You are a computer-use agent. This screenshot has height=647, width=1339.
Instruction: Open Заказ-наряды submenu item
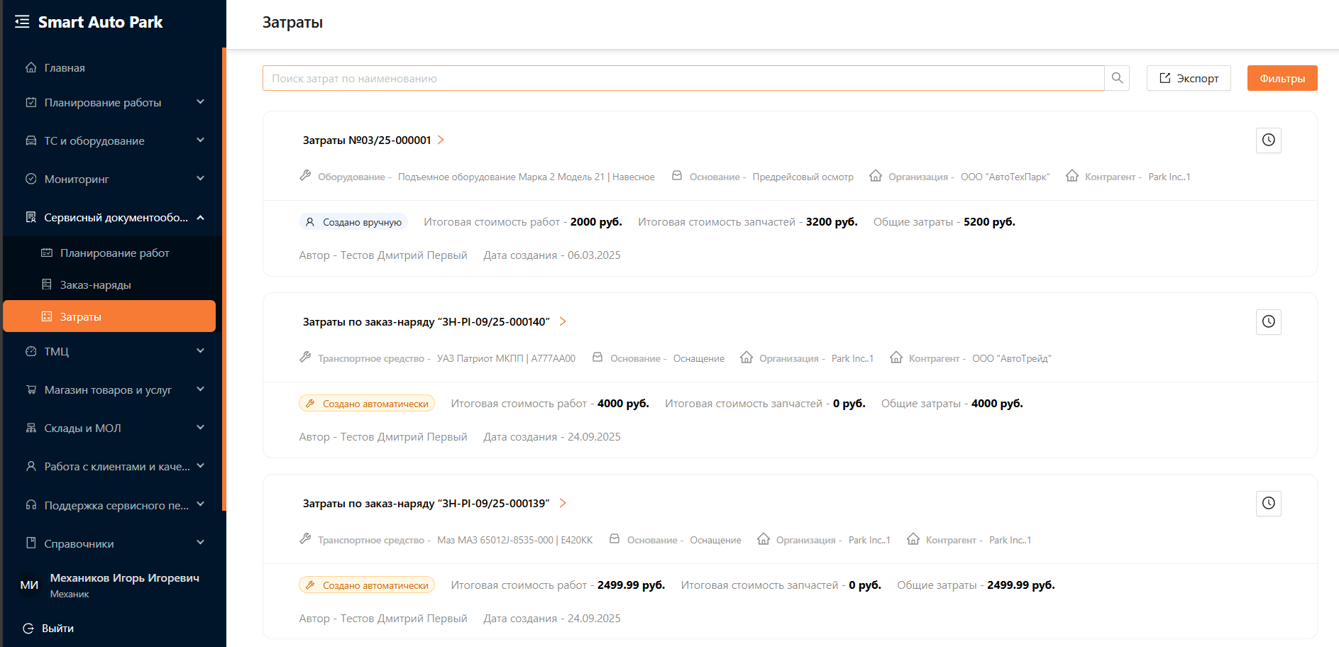(95, 285)
